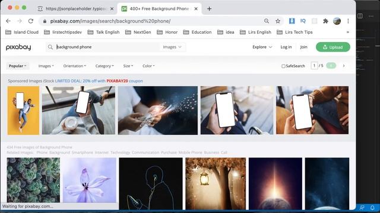Screen dimensions: 380x213
Task: Focus the background phone search field
Action: pyautogui.click(x=107, y=47)
